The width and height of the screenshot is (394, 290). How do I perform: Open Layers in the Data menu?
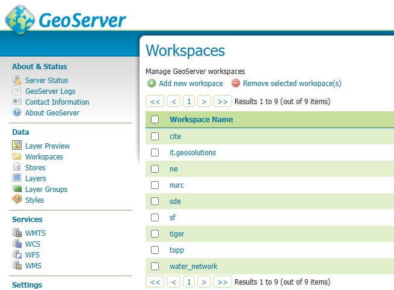point(35,179)
